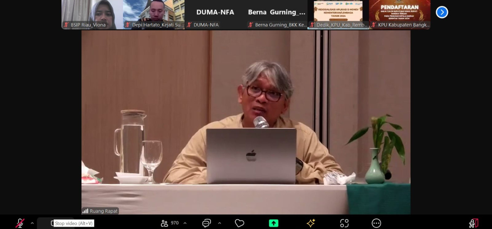Click Ruang Rapat signal strength icon

pyautogui.click(x=85, y=211)
